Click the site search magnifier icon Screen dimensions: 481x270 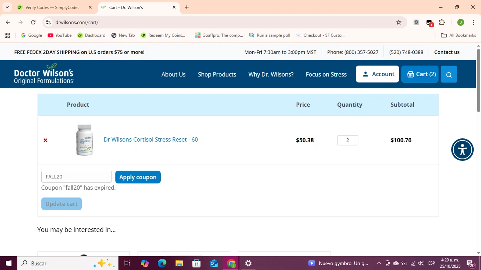click(x=449, y=74)
